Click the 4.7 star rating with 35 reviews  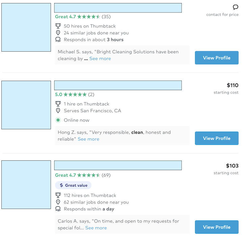point(83,17)
